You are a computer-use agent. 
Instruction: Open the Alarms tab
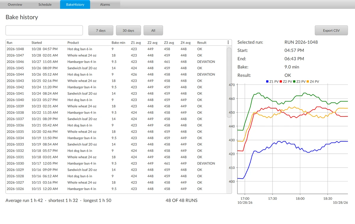click(x=105, y=4)
